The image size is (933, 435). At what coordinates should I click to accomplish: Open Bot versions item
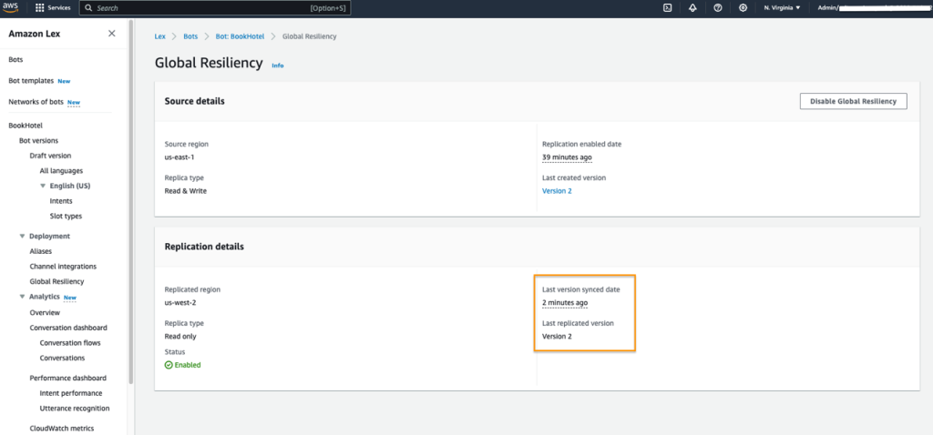click(38, 140)
